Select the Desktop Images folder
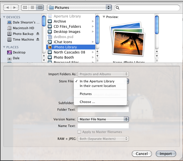Screen dimensions: 183x161 click(71, 32)
